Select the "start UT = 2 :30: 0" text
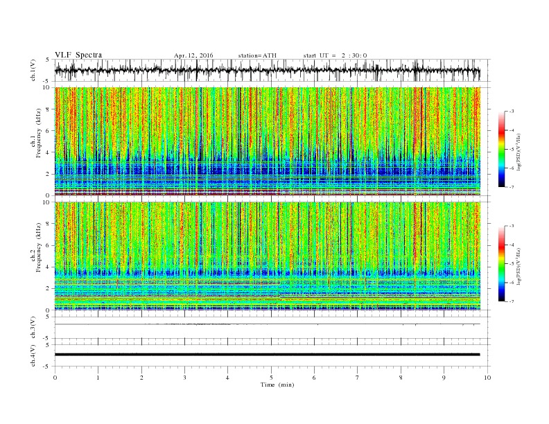Screen dimensions: 549x424 (335, 55)
